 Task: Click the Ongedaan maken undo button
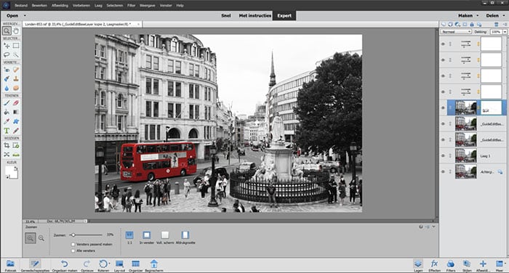[65, 266]
